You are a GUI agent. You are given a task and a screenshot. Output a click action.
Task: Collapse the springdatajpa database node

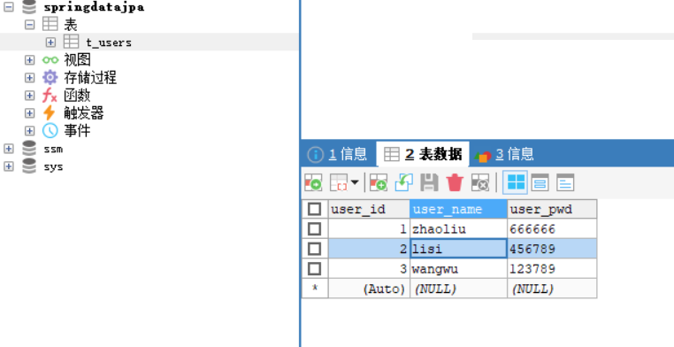point(8,7)
